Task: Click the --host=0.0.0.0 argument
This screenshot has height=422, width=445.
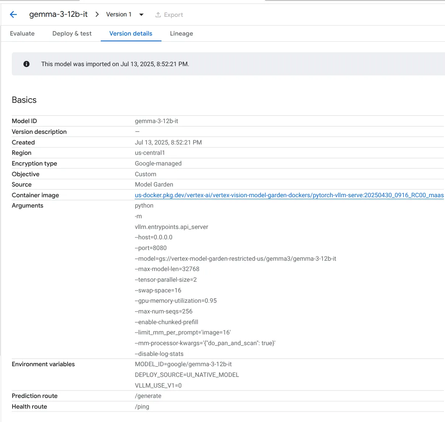Action: click(x=153, y=237)
